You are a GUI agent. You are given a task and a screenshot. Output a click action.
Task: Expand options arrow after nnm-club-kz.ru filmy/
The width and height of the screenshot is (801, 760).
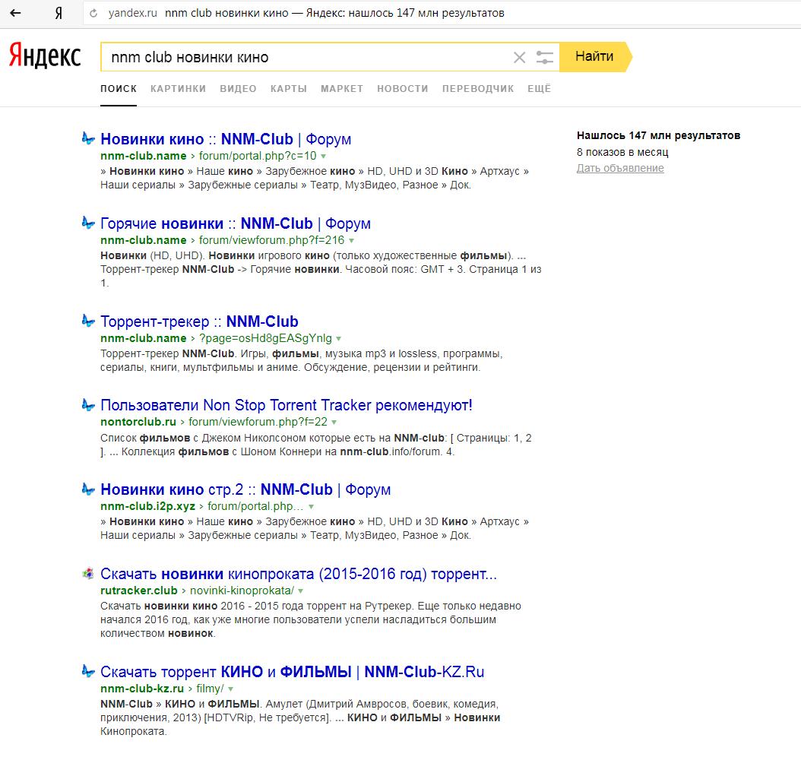(231, 689)
